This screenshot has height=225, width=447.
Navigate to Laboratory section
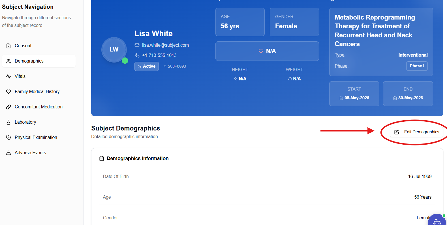click(x=39, y=122)
